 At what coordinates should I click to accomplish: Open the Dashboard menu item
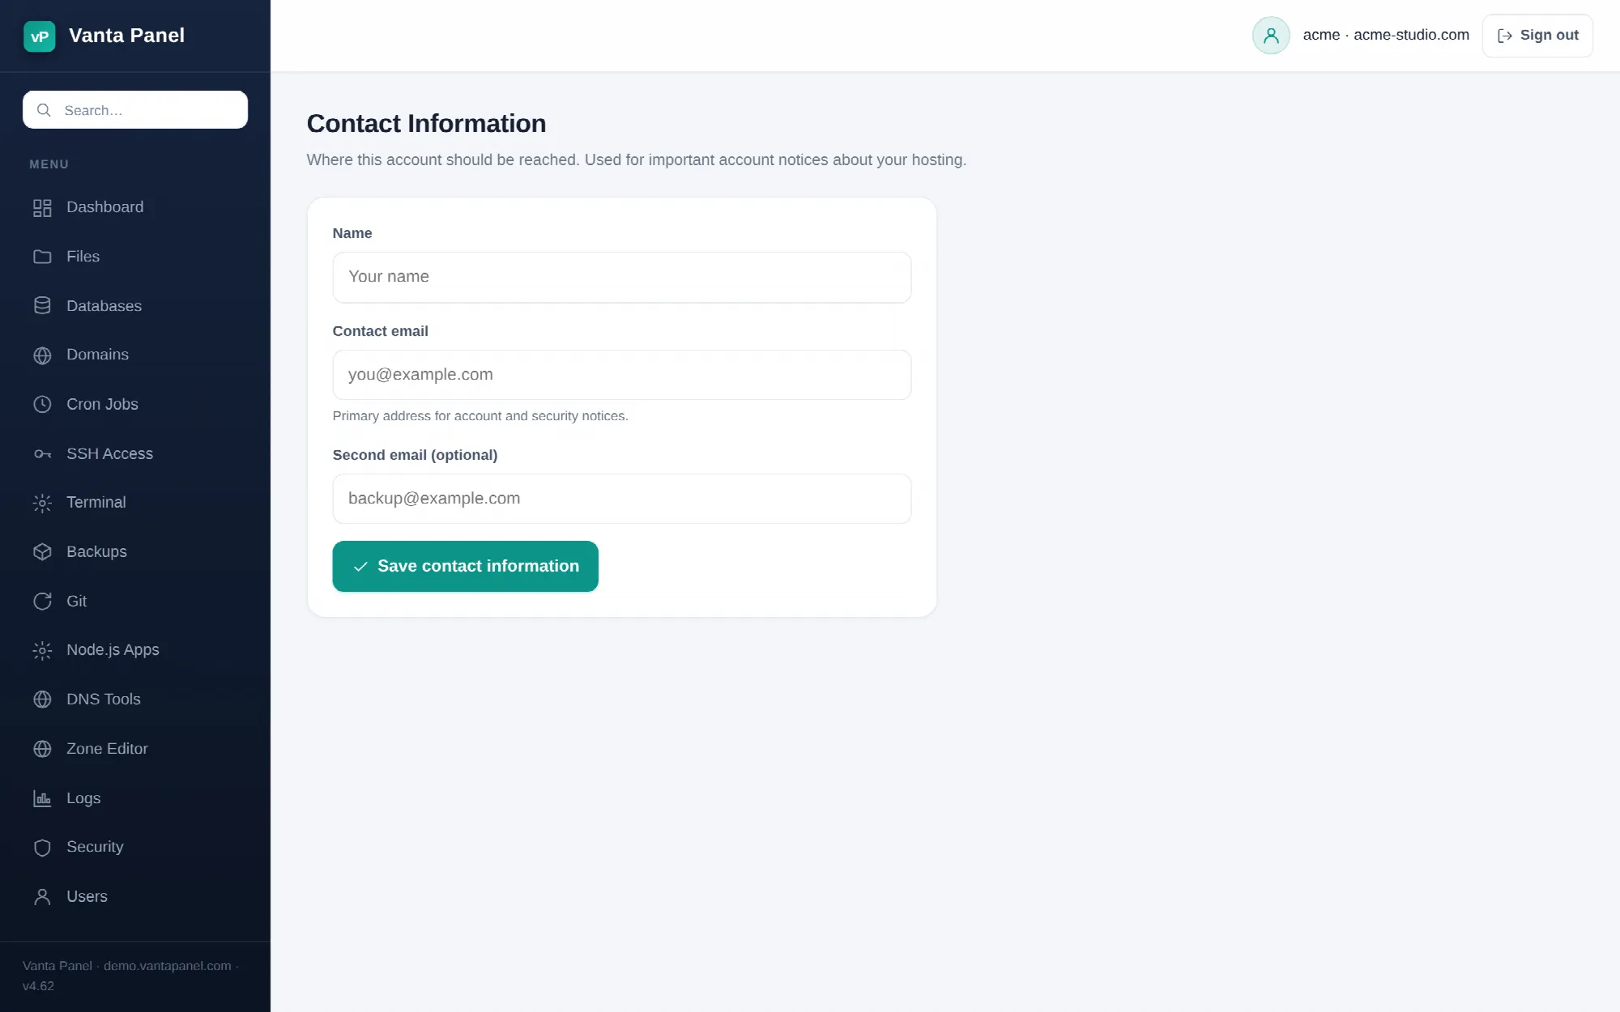click(135, 207)
